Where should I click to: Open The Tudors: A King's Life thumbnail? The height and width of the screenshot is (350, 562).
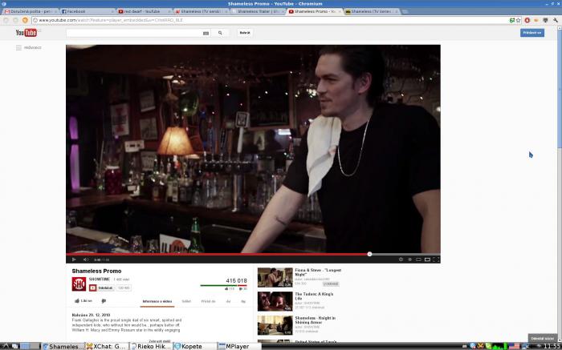[x=275, y=301]
